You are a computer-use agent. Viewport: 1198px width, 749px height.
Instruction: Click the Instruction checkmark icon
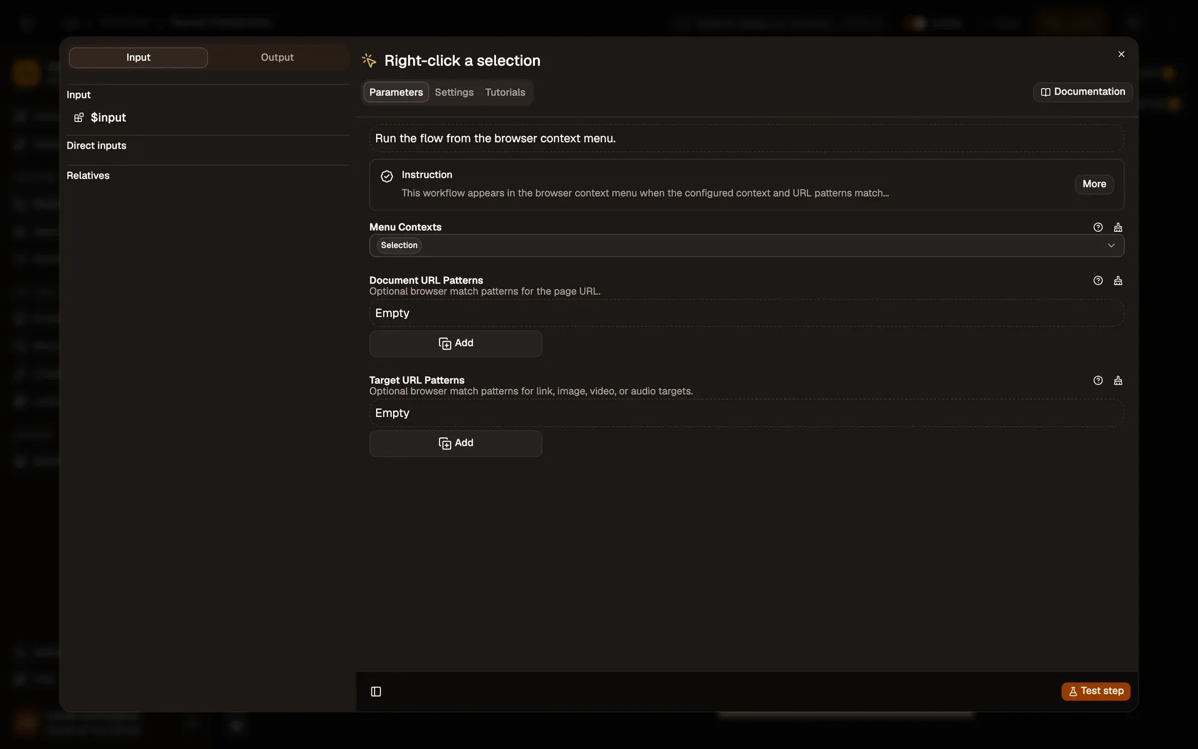(x=387, y=176)
